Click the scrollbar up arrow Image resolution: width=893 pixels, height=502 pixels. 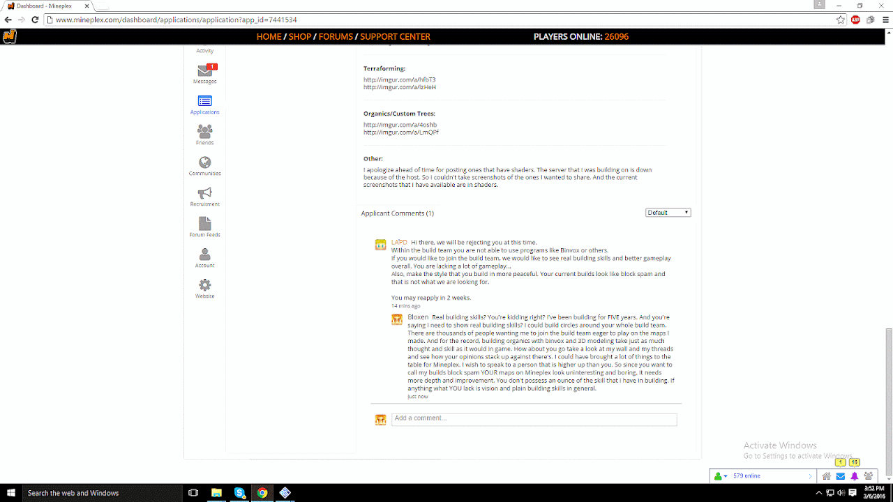pyautogui.click(x=887, y=33)
